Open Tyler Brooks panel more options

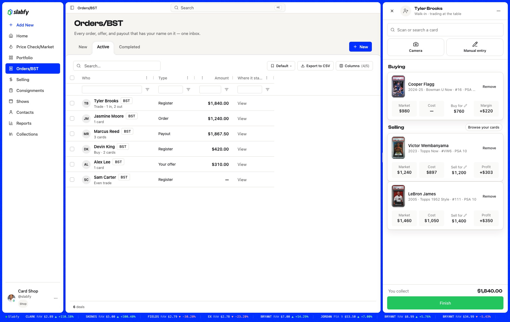499,11
